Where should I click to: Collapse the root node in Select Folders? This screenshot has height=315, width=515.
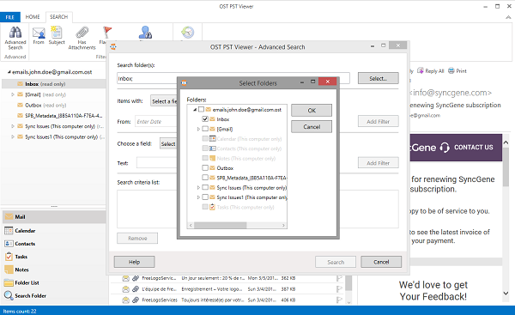coord(195,109)
